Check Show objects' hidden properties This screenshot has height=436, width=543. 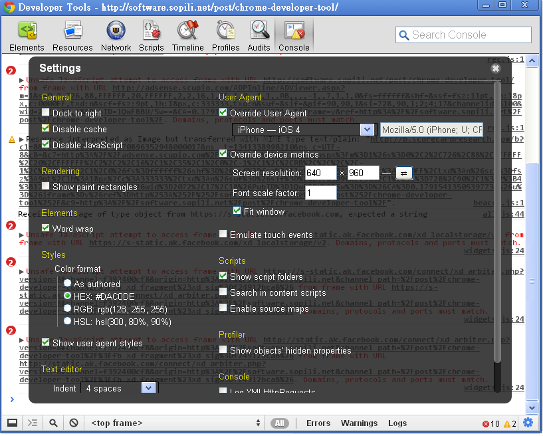tap(223, 350)
